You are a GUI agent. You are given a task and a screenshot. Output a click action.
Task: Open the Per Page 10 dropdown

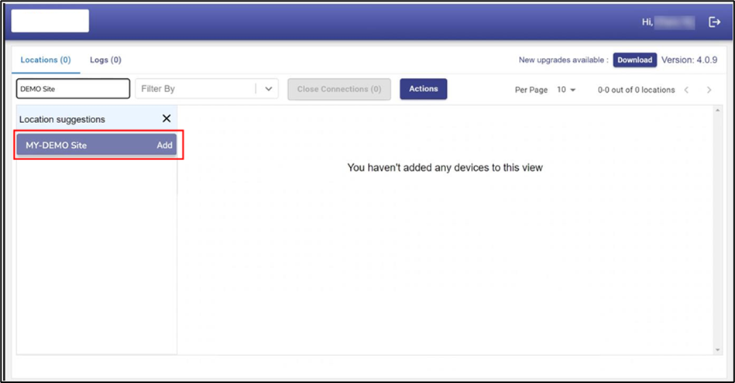566,90
